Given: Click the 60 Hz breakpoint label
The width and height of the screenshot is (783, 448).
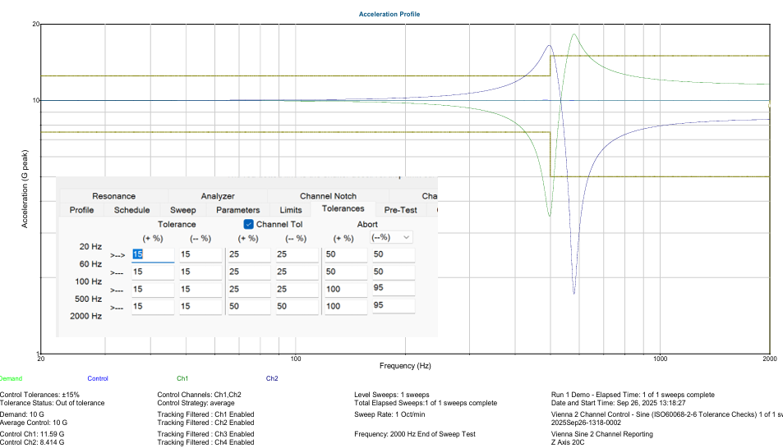Looking at the screenshot, I should click(x=90, y=264).
